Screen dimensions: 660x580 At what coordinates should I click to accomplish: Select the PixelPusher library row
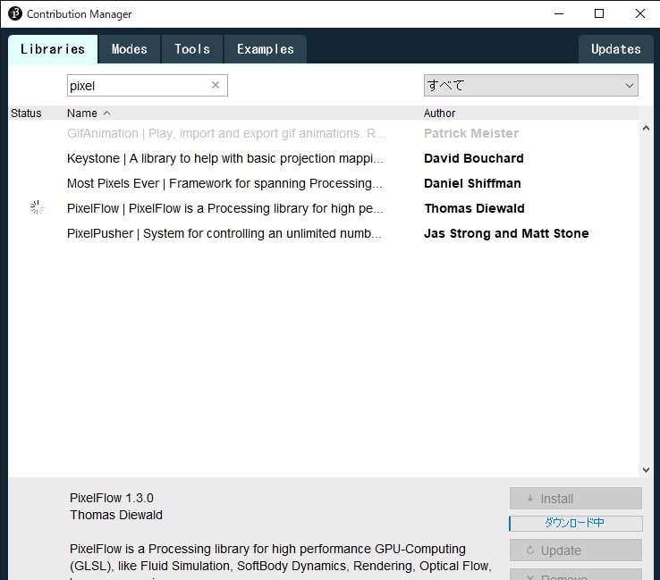(323, 233)
